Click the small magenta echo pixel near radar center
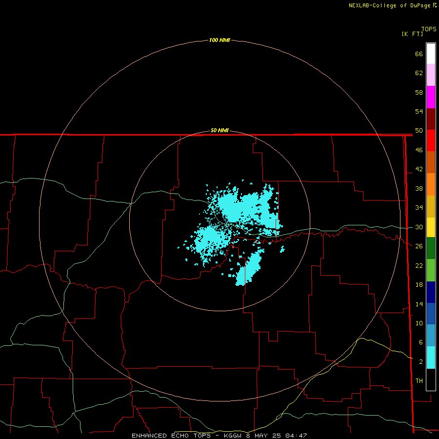This screenshot has width=439, height=439. [x=224, y=220]
